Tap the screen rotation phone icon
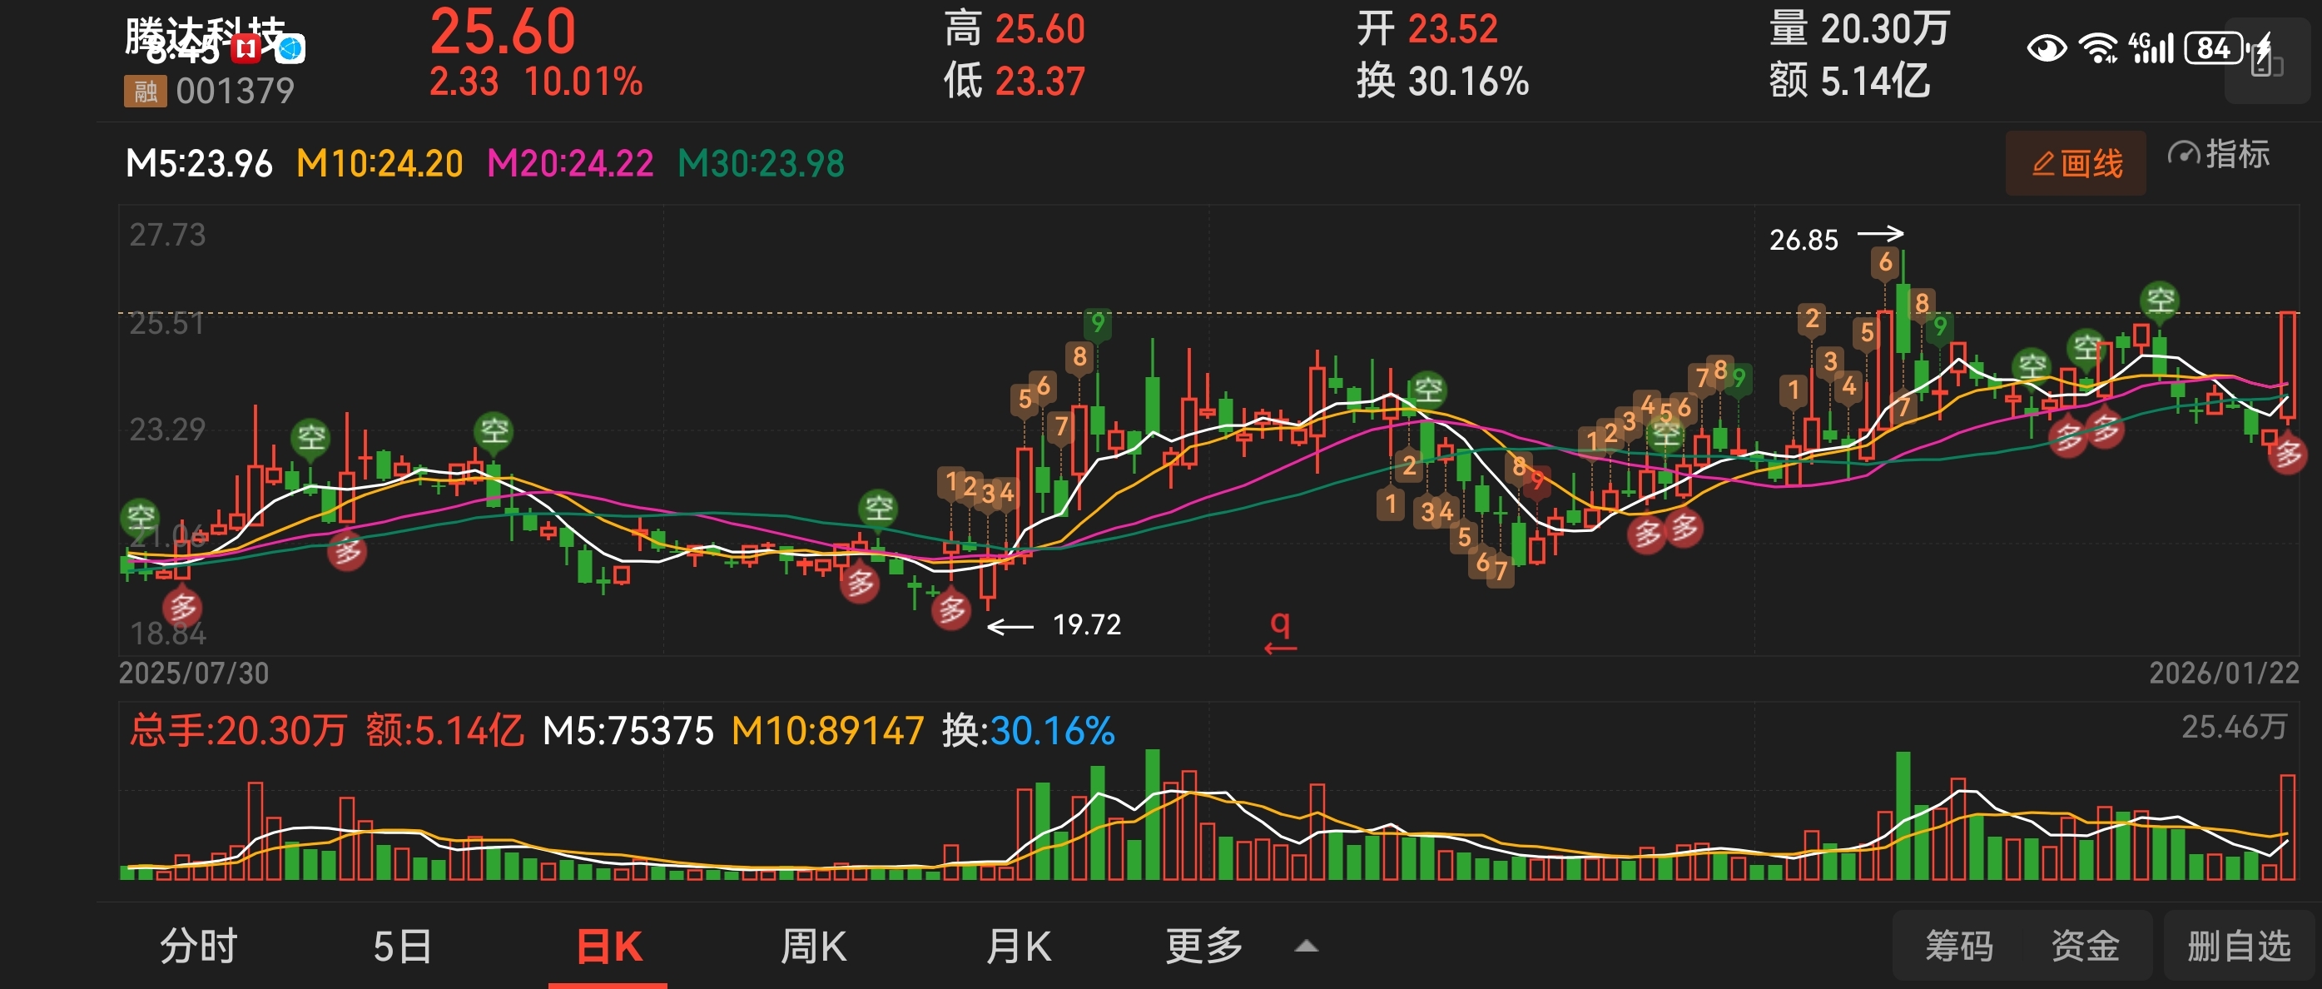This screenshot has height=989, width=2322. click(x=2266, y=62)
